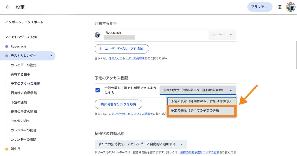Click the Ryouslash calendar color dot
The height and width of the screenshot is (156, 297).
[x=6, y=47]
